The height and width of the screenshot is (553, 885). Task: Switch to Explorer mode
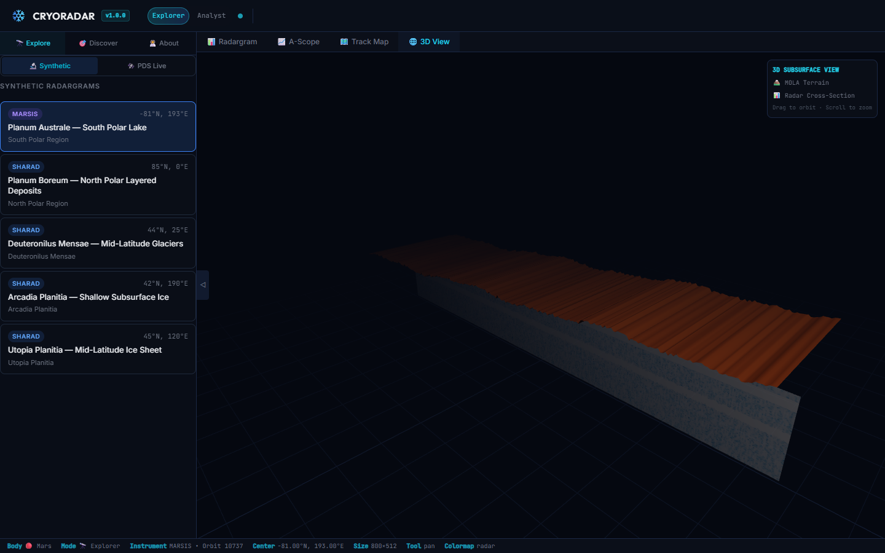[x=168, y=16]
